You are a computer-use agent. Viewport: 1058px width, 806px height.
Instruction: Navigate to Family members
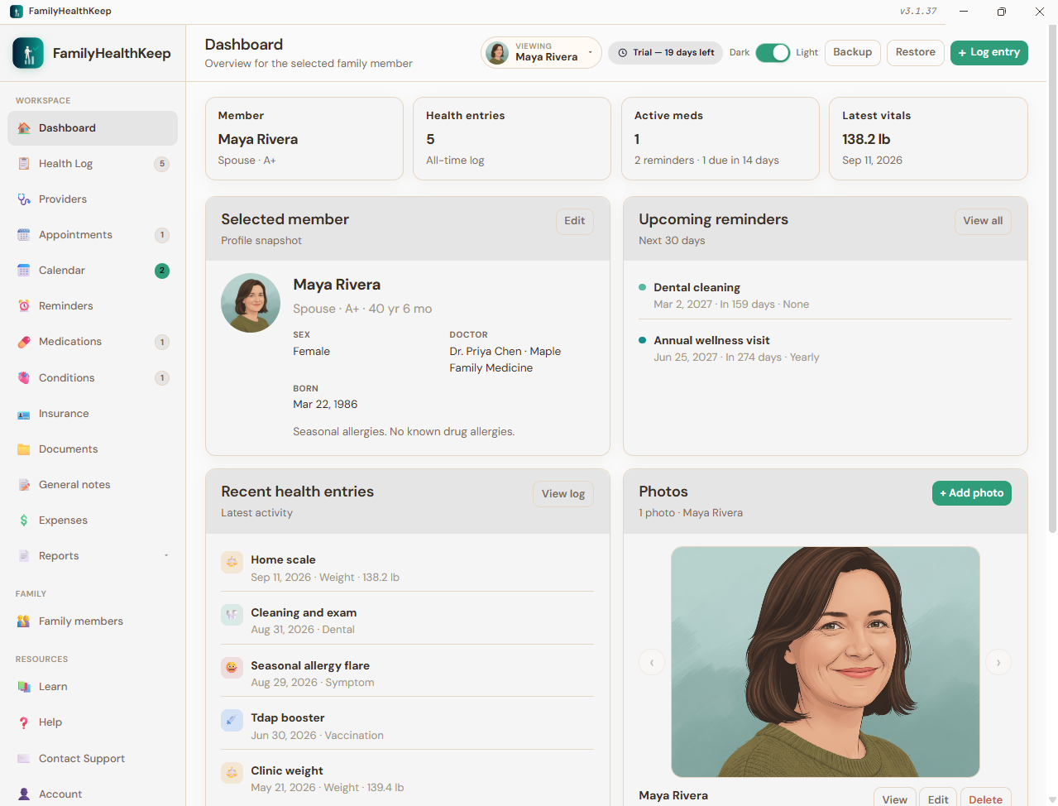pos(93,621)
